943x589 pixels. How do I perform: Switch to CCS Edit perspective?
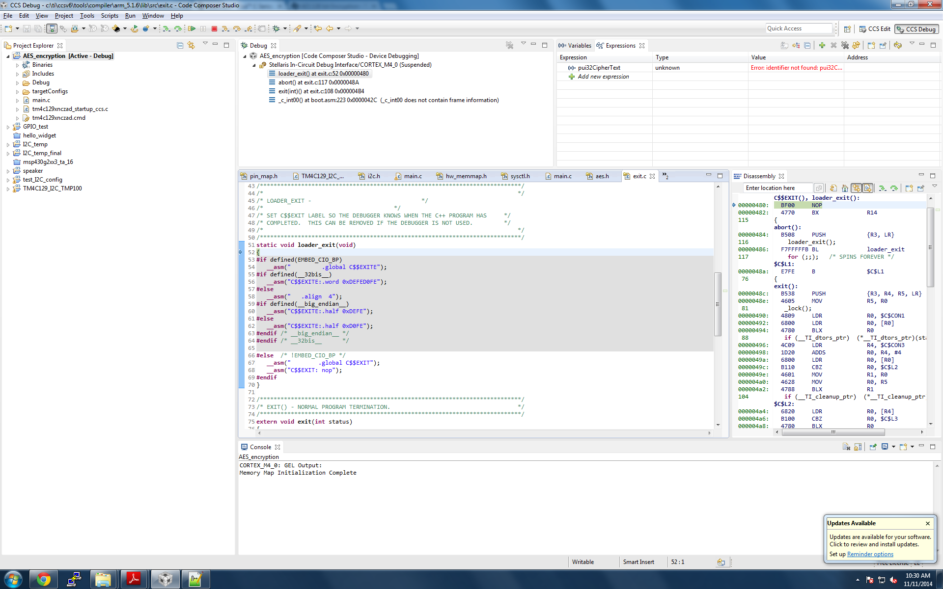[x=874, y=29]
